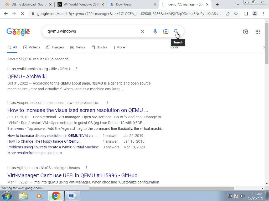Image resolution: width=269 pixels, height=201 pixels.
Task: Bookmark this page with star icon
Action: click(236, 14)
